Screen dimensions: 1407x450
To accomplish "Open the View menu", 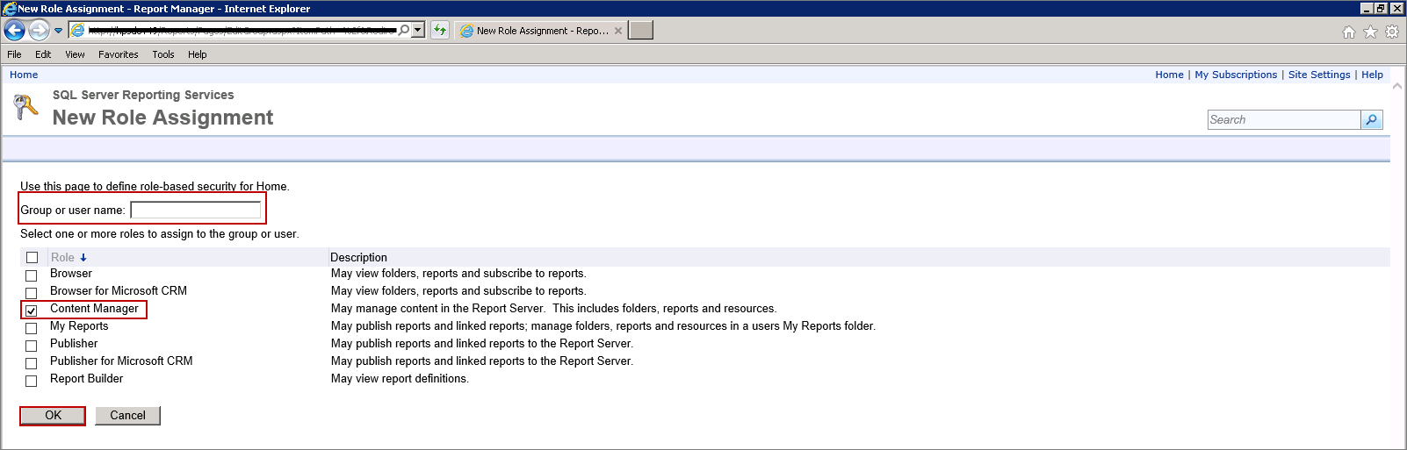I will click(75, 54).
